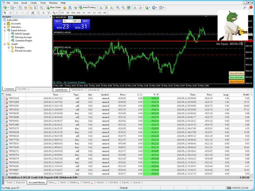This screenshot has height=191, width=255.
Task: Select the Vertical Line drawing tool
Action: (x=17, y=13)
